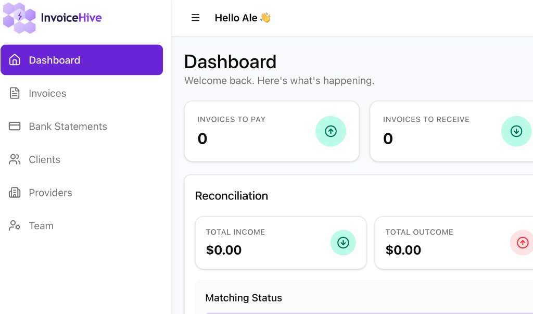Click the Team member icon
The width and height of the screenshot is (533, 314).
click(x=15, y=225)
